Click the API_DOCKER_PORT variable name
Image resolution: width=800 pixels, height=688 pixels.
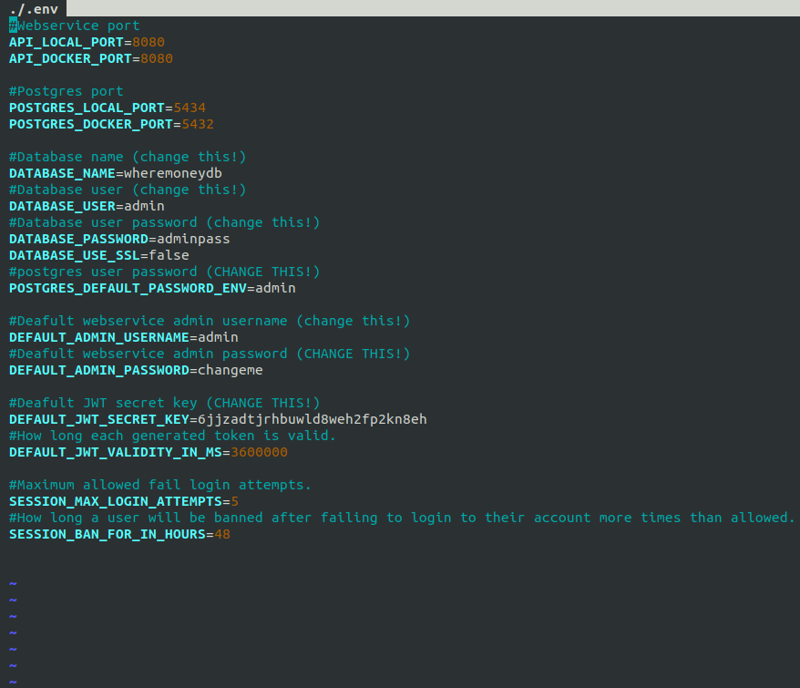(70, 58)
